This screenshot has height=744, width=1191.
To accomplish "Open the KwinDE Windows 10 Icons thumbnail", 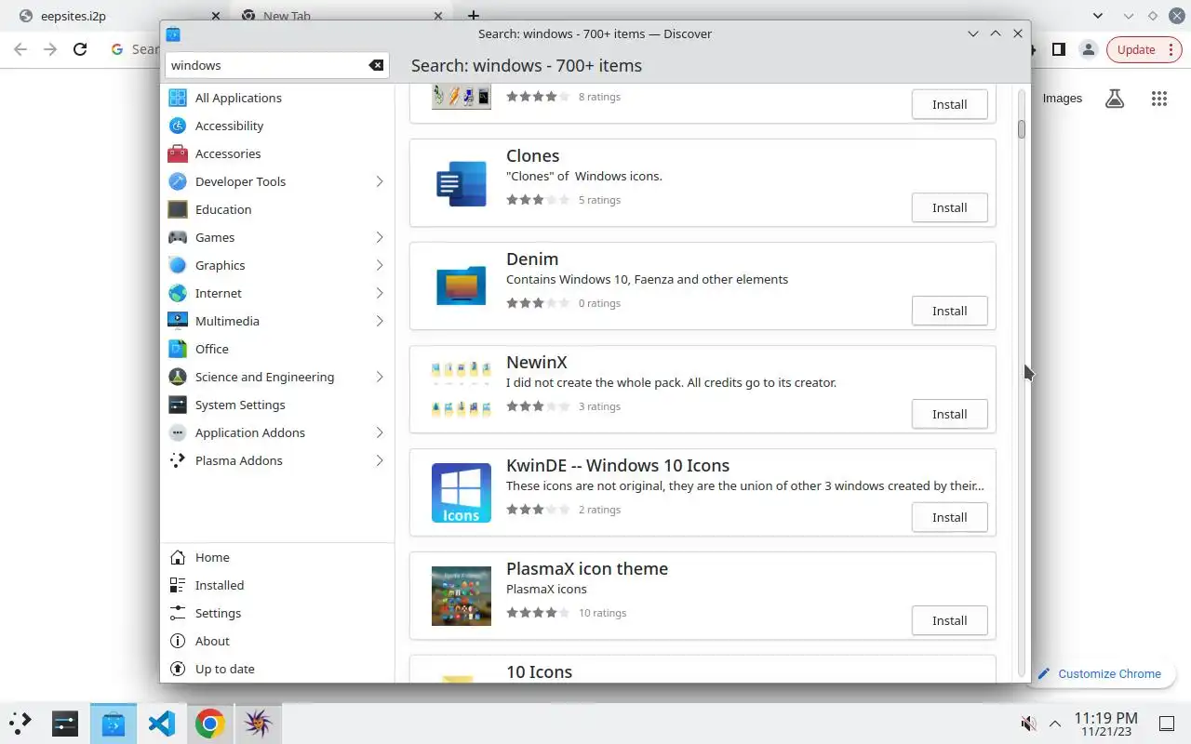I will click(x=462, y=493).
